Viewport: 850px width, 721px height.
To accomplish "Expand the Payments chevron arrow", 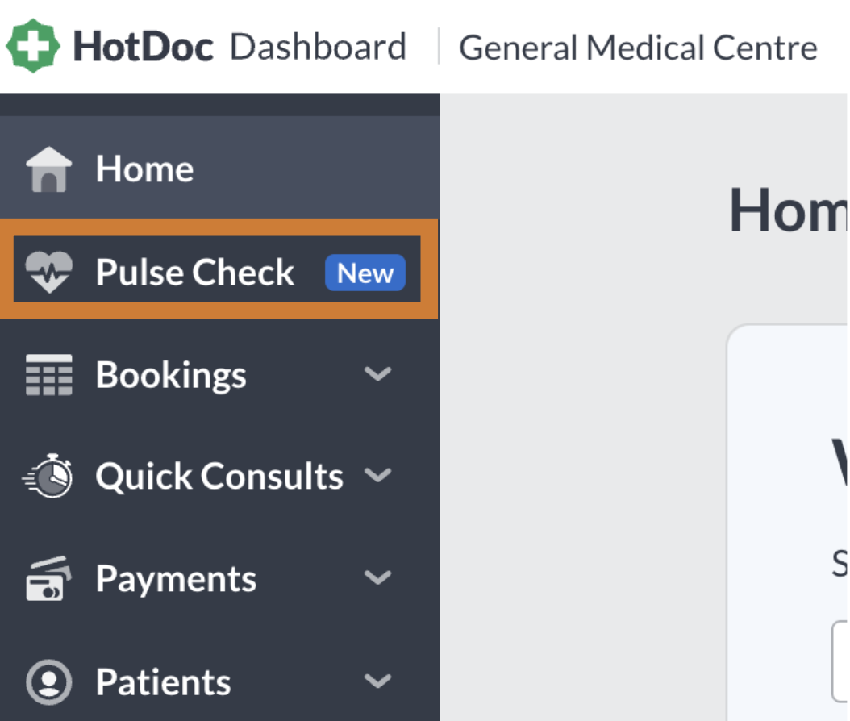I will click(378, 578).
